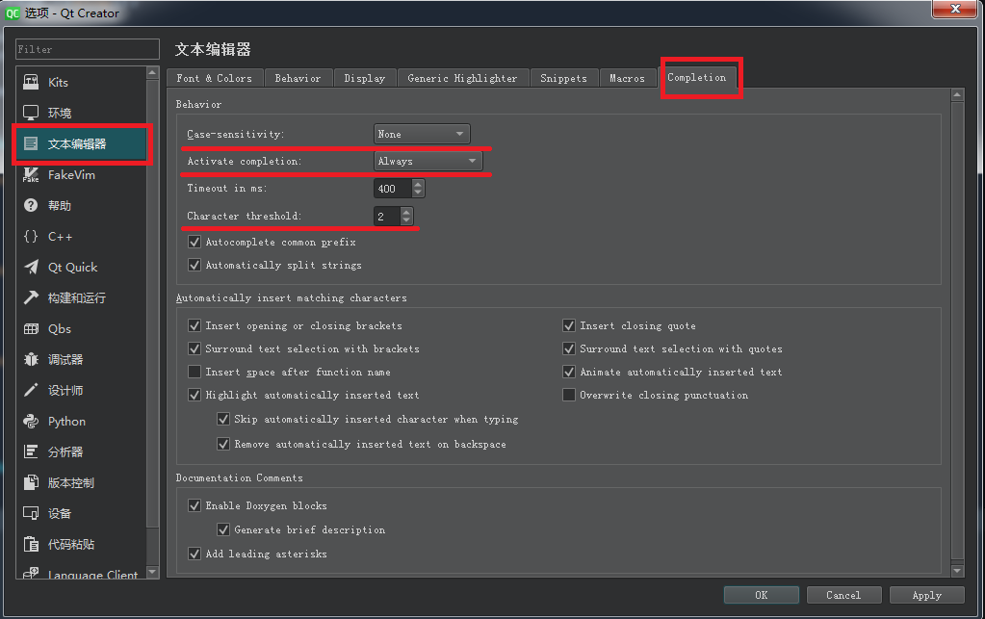Select the help question mark icon

coord(31,205)
